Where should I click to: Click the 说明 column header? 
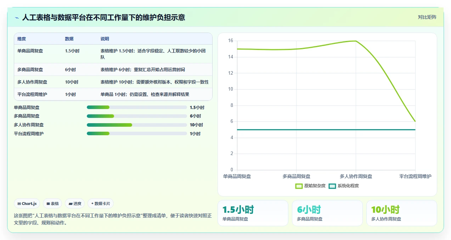point(105,39)
